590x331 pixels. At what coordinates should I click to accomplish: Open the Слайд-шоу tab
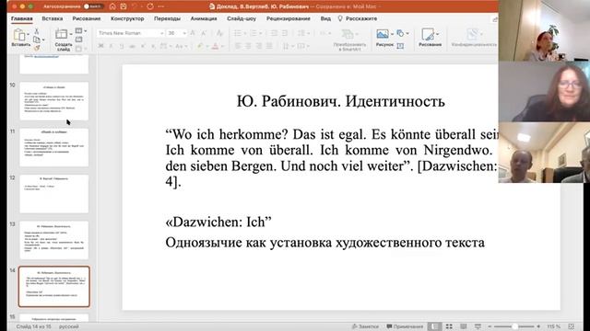coord(242,18)
